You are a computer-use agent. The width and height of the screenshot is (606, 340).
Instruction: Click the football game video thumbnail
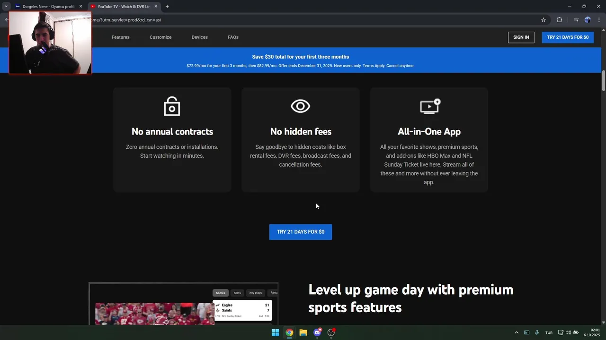(155, 314)
